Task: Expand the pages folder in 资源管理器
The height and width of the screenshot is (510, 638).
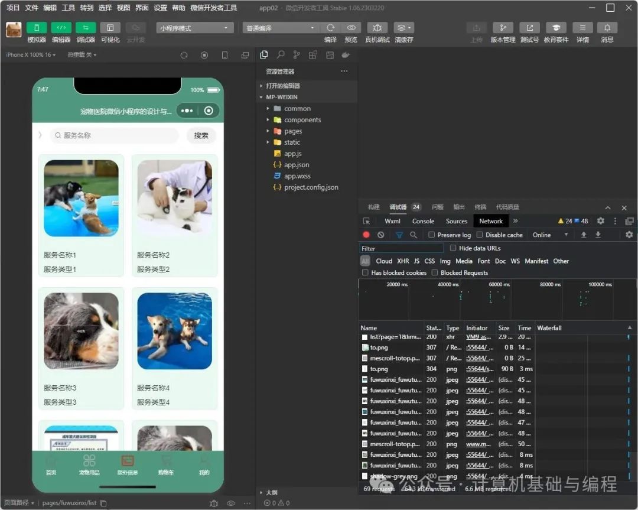Action: [x=293, y=131]
